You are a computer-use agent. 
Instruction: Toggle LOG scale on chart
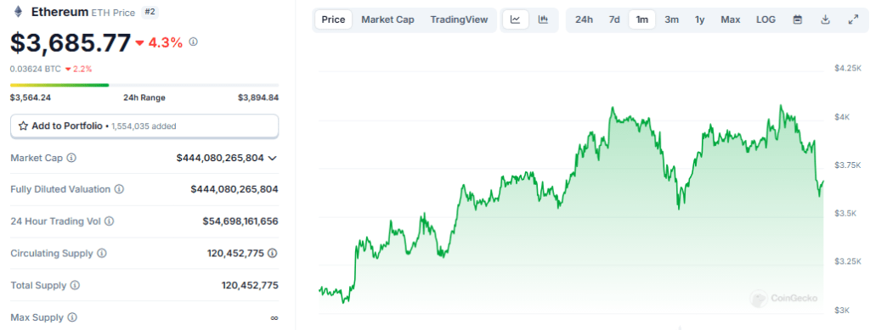(x=765, y=20)
